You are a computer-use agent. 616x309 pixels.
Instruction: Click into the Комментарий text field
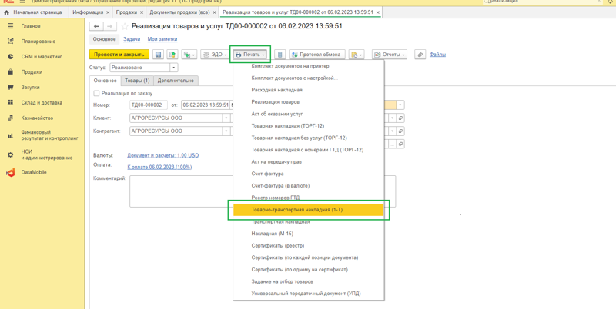tap(181, 191)
